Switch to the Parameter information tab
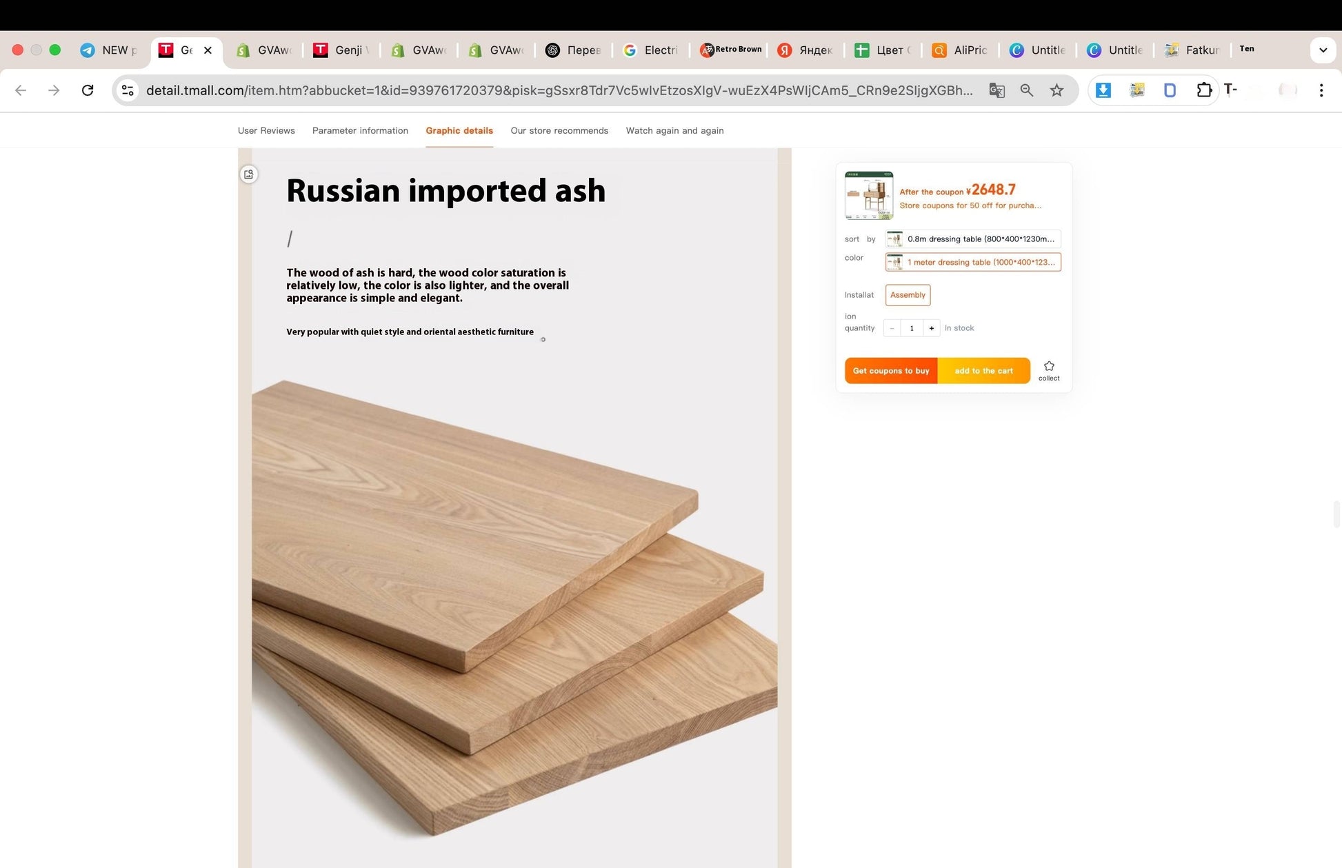The image size is (1342, 868). coord(360,131)
